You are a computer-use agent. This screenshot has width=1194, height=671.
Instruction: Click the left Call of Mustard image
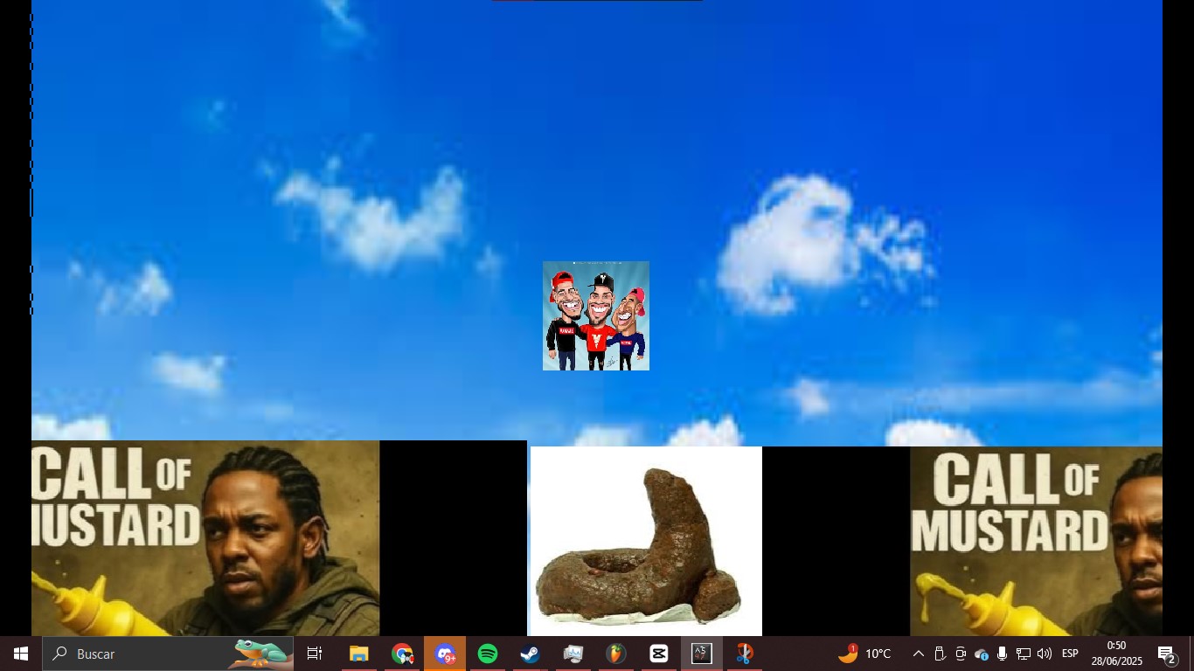(x=205, y=538)
